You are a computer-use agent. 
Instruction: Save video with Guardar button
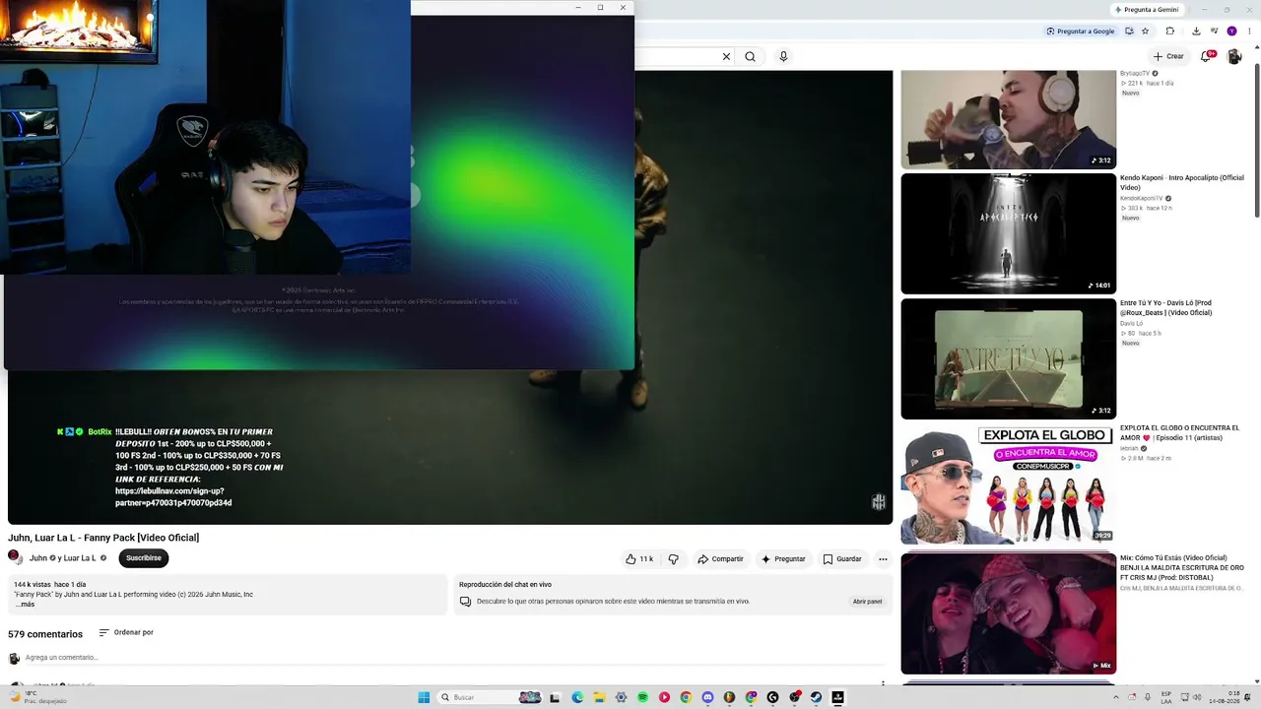[x=842, y=559]
